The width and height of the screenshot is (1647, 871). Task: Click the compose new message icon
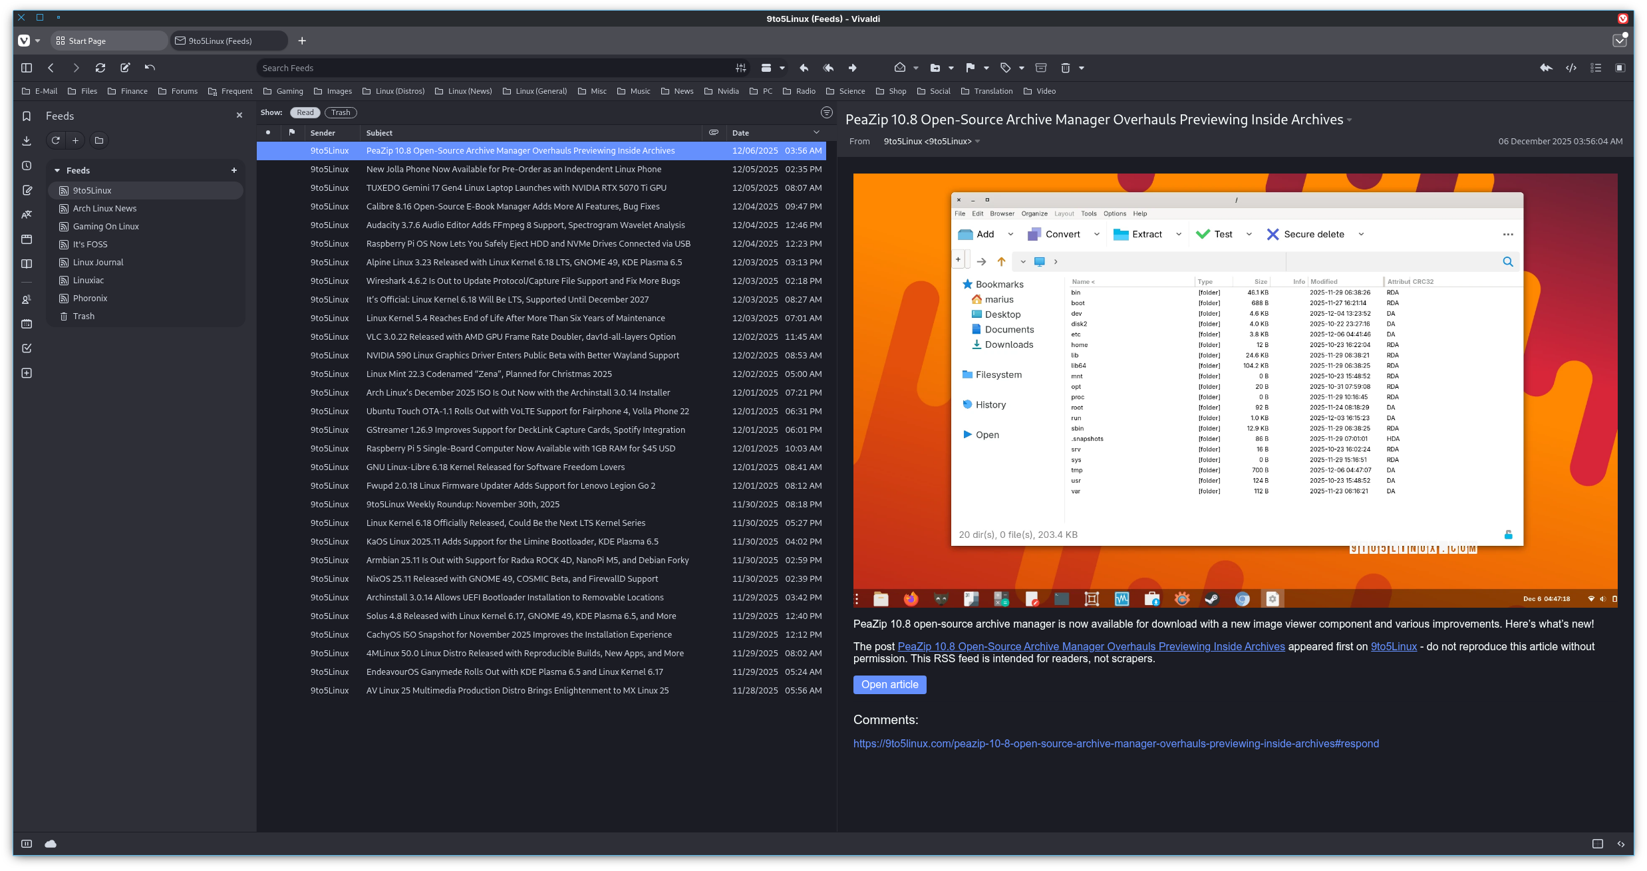tap(125, 68)
